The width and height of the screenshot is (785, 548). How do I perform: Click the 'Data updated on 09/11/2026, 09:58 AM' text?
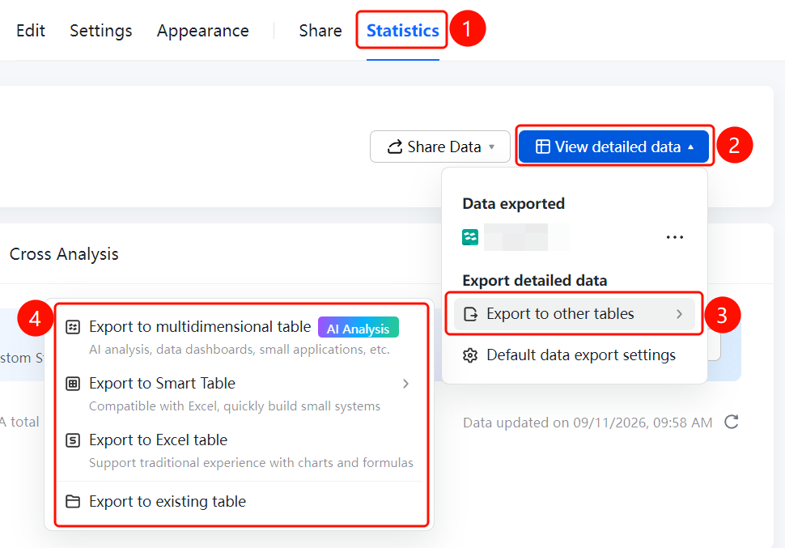click(x=588, y=423)
